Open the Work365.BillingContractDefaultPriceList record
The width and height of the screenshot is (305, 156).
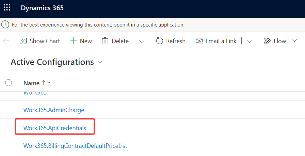pos(75,146)
